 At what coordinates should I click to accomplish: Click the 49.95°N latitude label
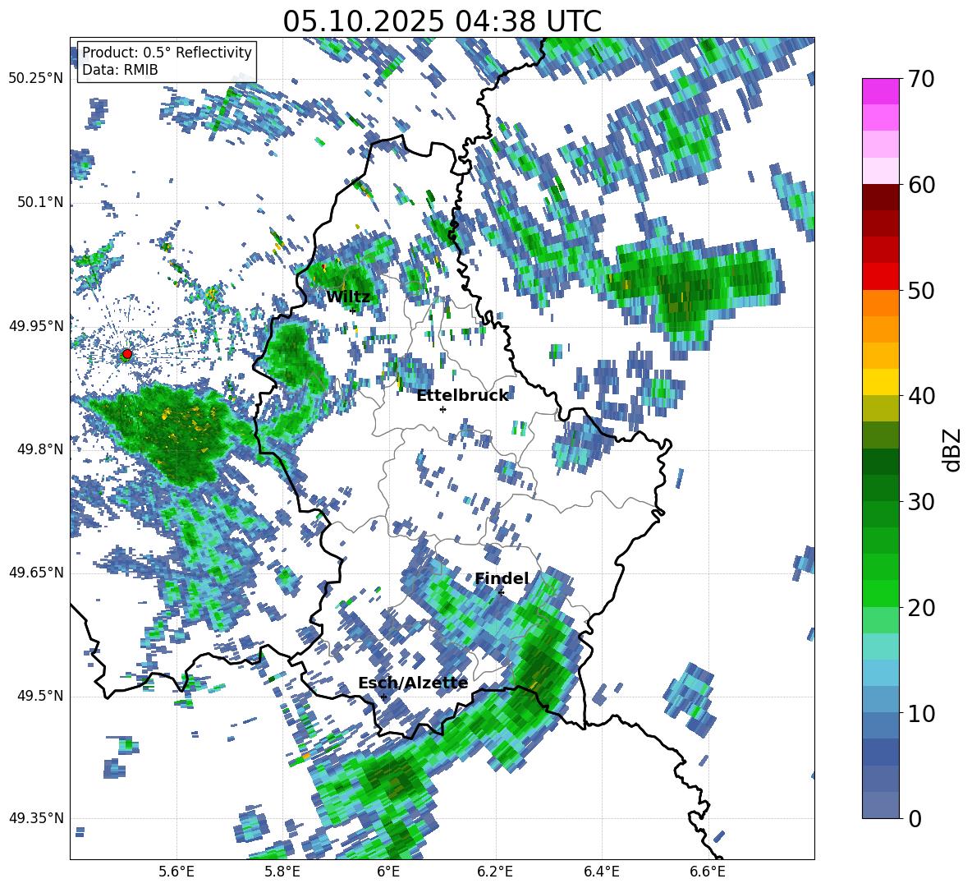[36, 326]
